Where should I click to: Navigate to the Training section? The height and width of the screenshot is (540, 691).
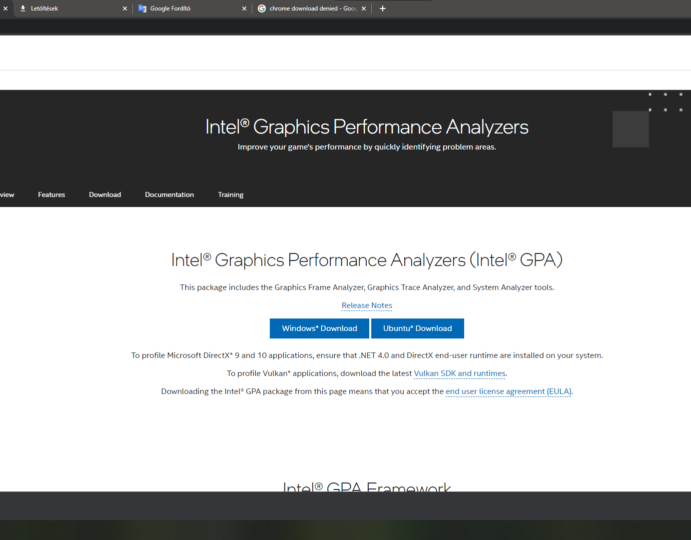pos(230,194)
